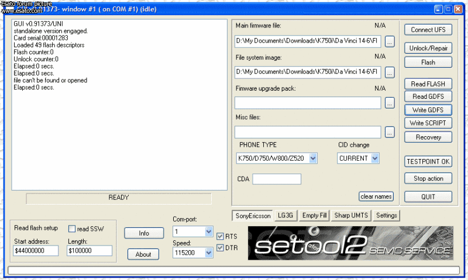Click the File system image path field
468x280 pixels.
(308, 72)
